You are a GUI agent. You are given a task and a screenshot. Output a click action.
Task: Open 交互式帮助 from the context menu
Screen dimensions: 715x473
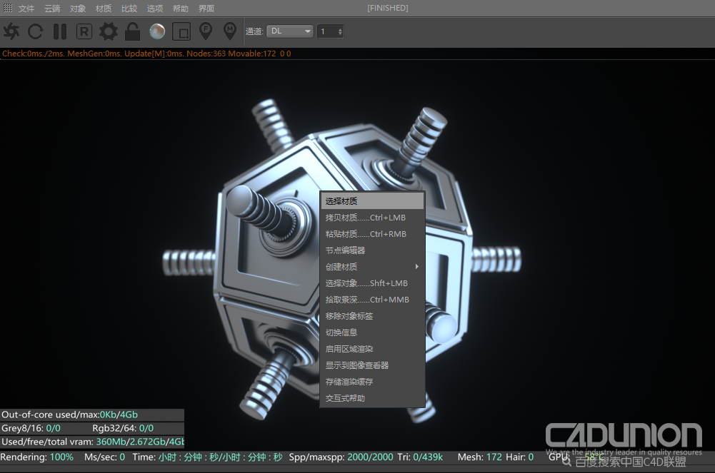coord(372,398)
